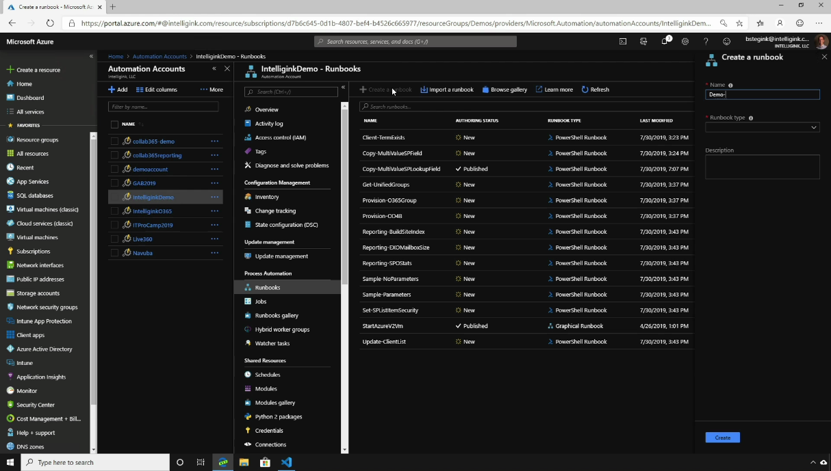Open Virtual machines (classic) in favorites
The height and width of the screenshot is (471, 831).
(47, 210)
